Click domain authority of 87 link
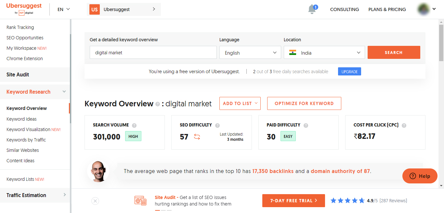 point(340,171)
